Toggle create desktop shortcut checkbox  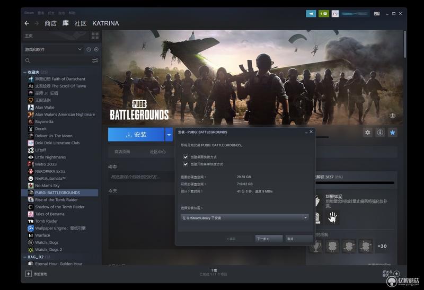coord(185,156)
